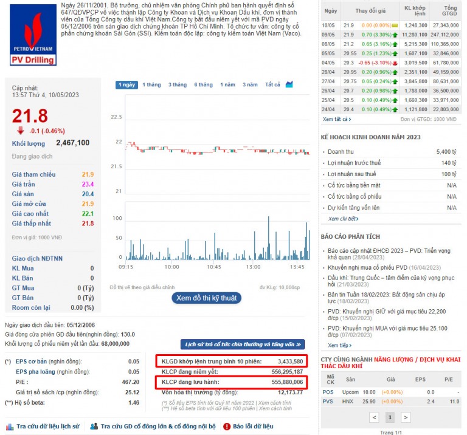Click red down arrow on 04/05 row
This screenshot has width=467, height=435.
click(395, 63)
